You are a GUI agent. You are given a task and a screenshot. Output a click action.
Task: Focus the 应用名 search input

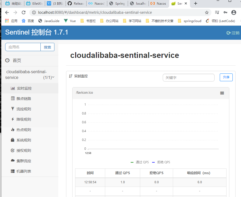pos(23,47)
